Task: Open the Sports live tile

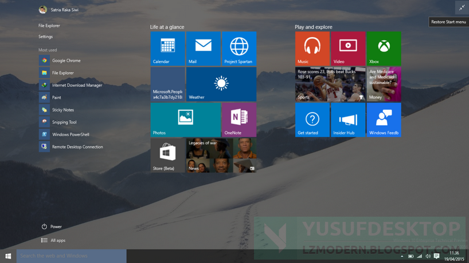Action: point(330,84)
